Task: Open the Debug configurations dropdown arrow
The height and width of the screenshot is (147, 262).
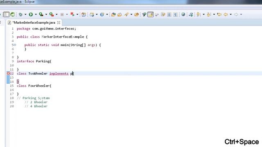Action: point(25,15)
